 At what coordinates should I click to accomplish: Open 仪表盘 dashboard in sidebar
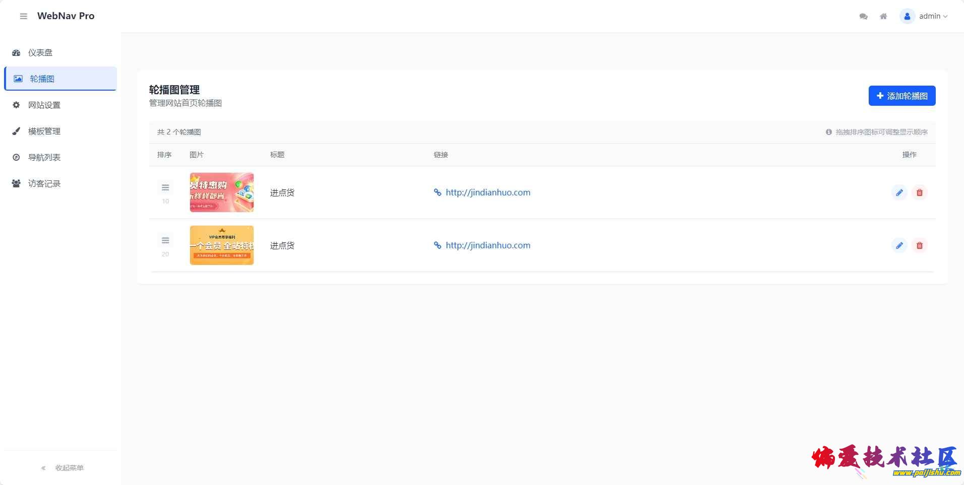coord(40,52)
